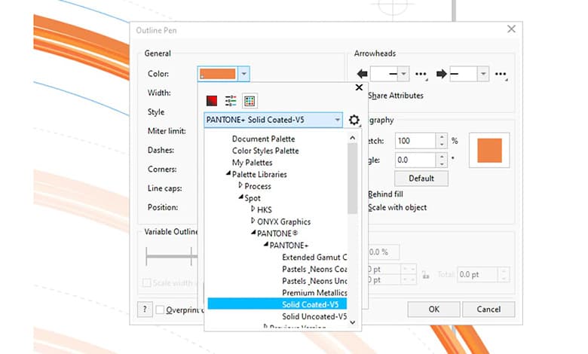Viewport: 588px width, 354px height.
Task: Choose Solid Uncoated-V5 palette
Action: (314, 316)
